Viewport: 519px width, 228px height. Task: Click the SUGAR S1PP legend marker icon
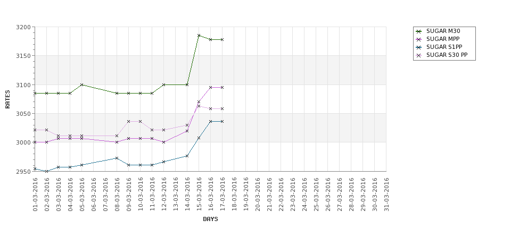tap(419, 47)
